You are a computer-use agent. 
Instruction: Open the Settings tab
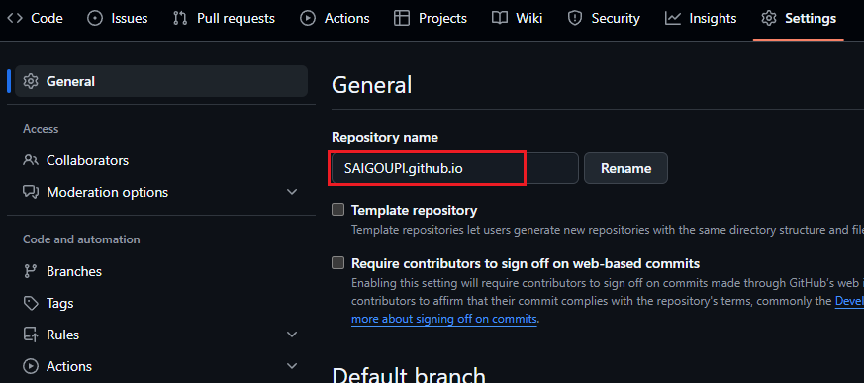pyautogui.click(x=799, y=18)
